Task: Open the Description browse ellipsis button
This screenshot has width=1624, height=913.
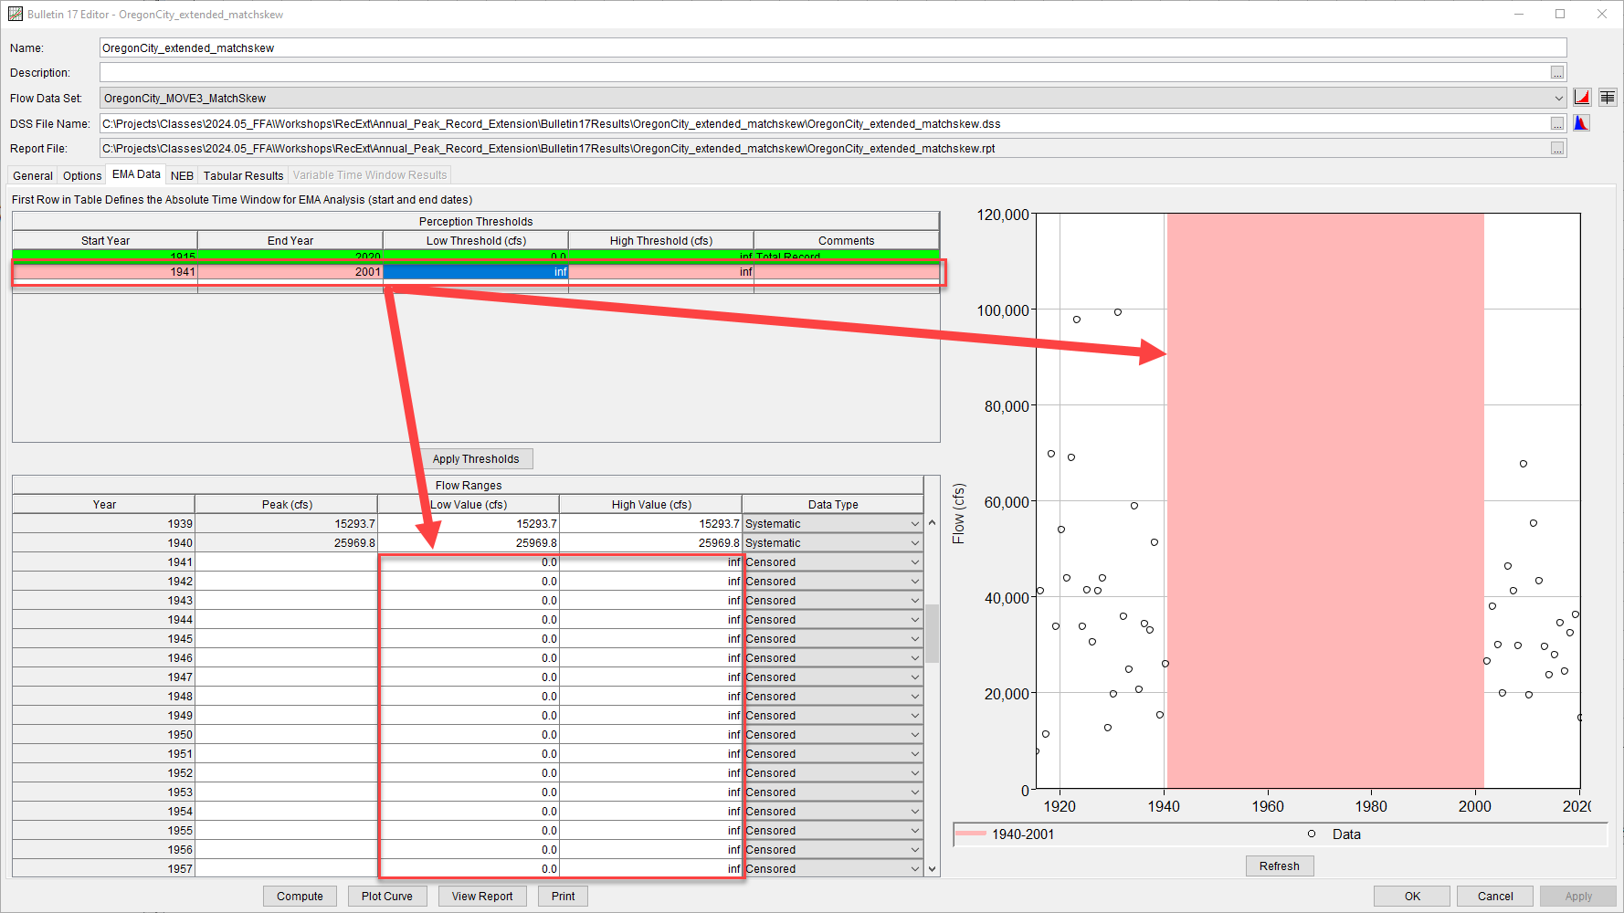Action: tap(1557, 73)
